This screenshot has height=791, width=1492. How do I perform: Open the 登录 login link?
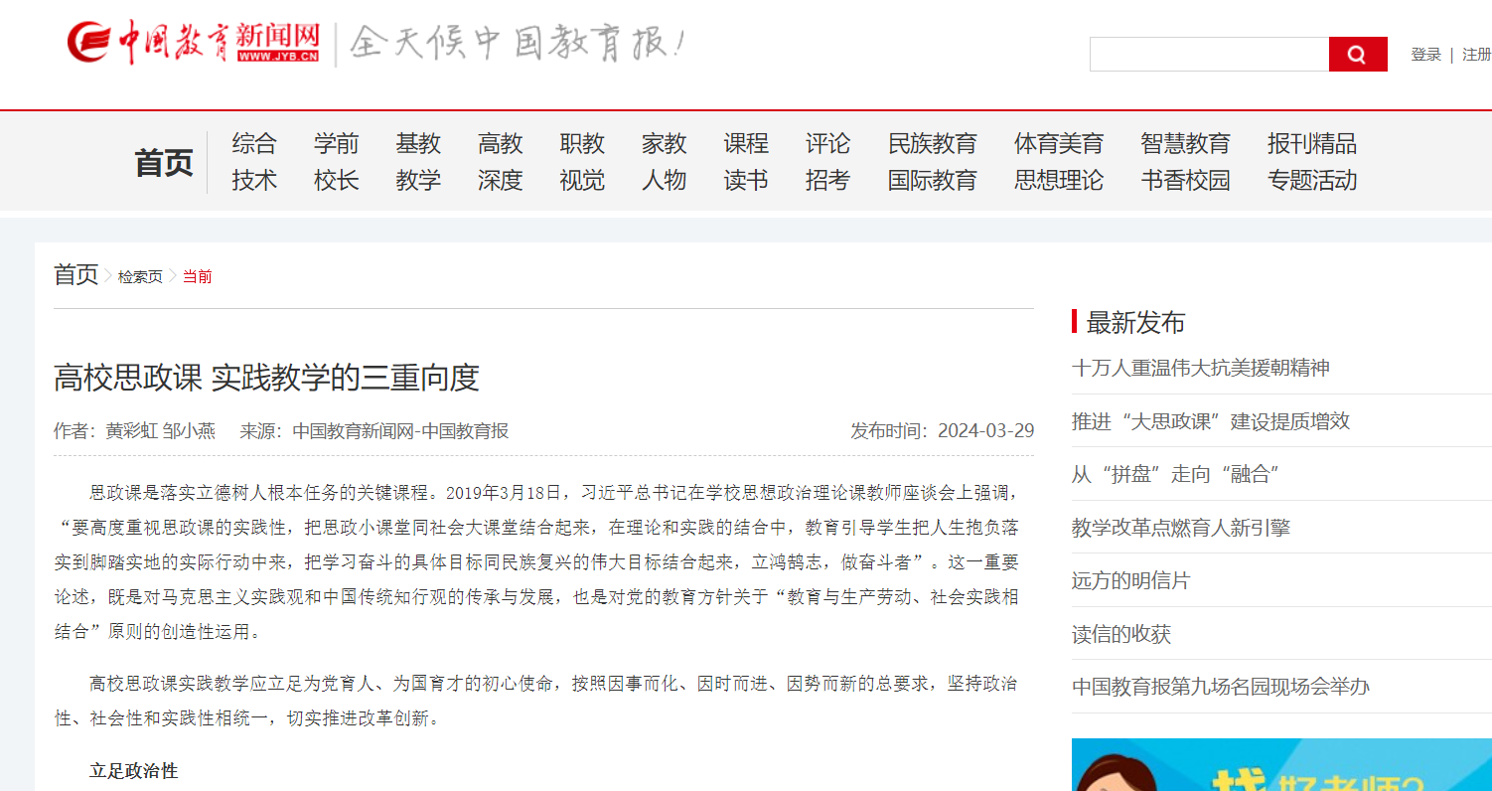pos(1425,55)
